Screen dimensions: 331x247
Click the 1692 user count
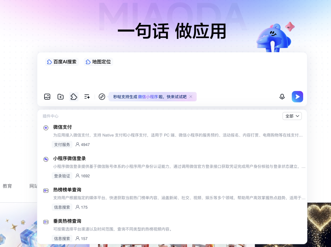[x=83, y=176]
